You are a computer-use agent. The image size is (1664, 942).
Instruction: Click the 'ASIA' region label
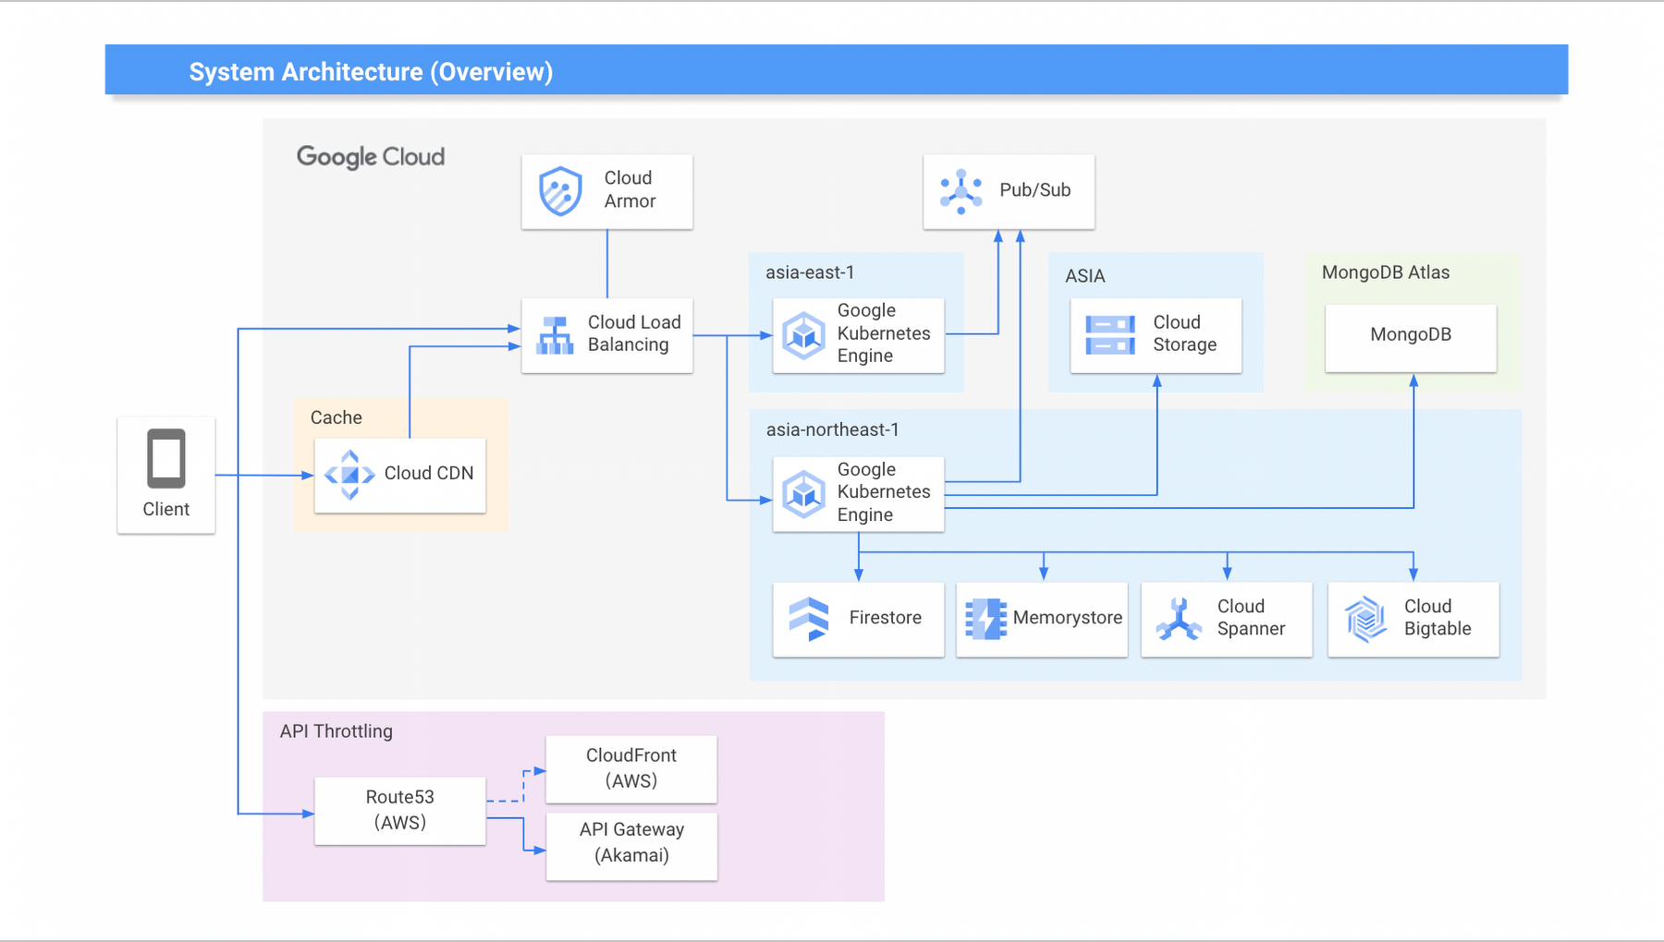point(1085,276)
